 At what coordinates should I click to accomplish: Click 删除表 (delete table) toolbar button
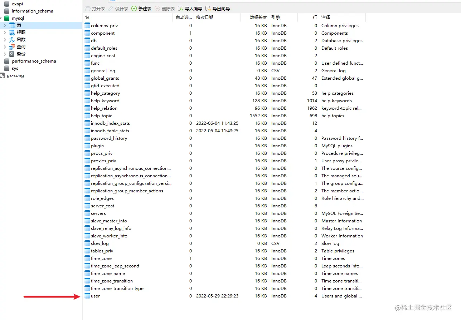[165, 9]
